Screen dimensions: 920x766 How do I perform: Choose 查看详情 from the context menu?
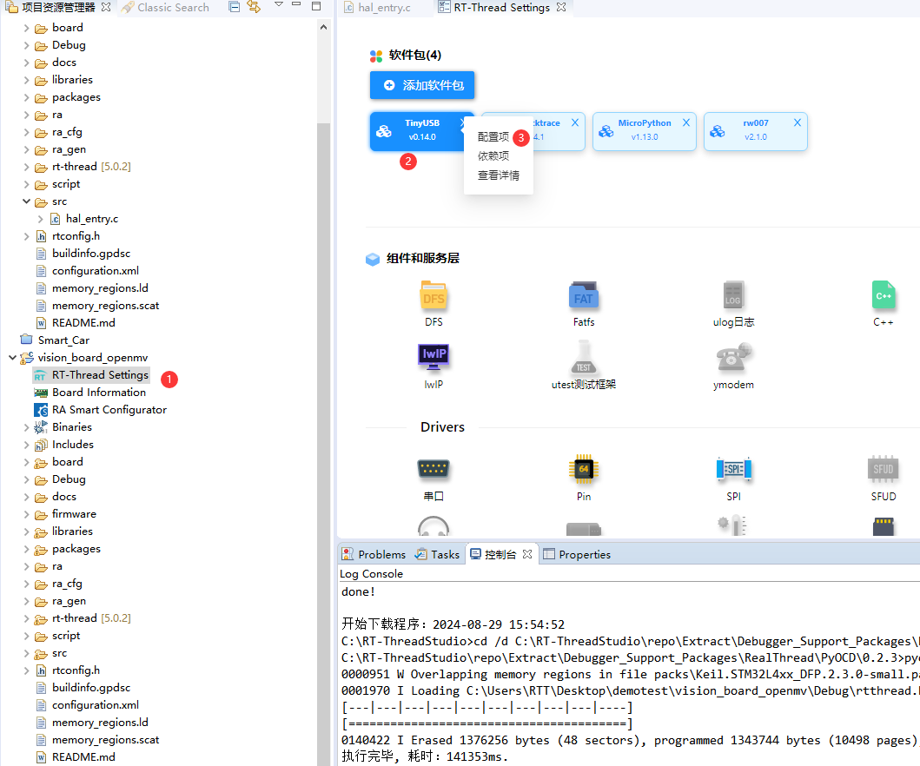click(498, 175)
